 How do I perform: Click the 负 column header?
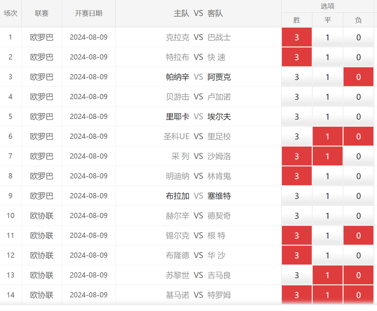(358, 20)
